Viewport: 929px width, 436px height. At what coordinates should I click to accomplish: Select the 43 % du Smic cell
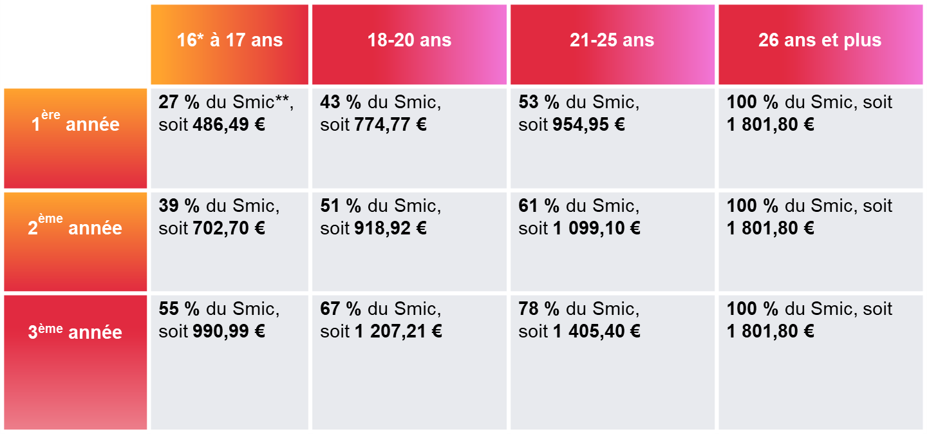tap(409, 138)
